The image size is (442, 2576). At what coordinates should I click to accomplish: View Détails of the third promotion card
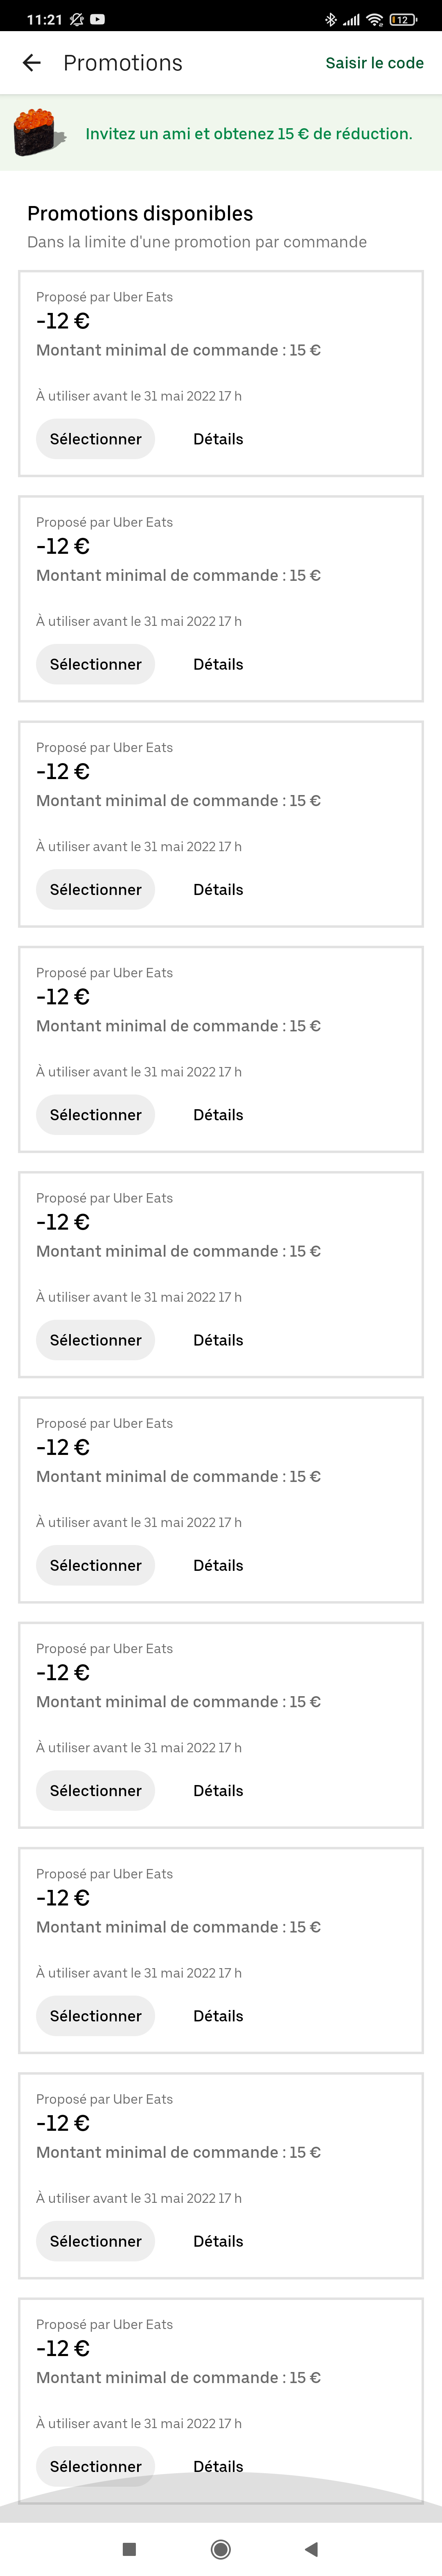(218, 889)
